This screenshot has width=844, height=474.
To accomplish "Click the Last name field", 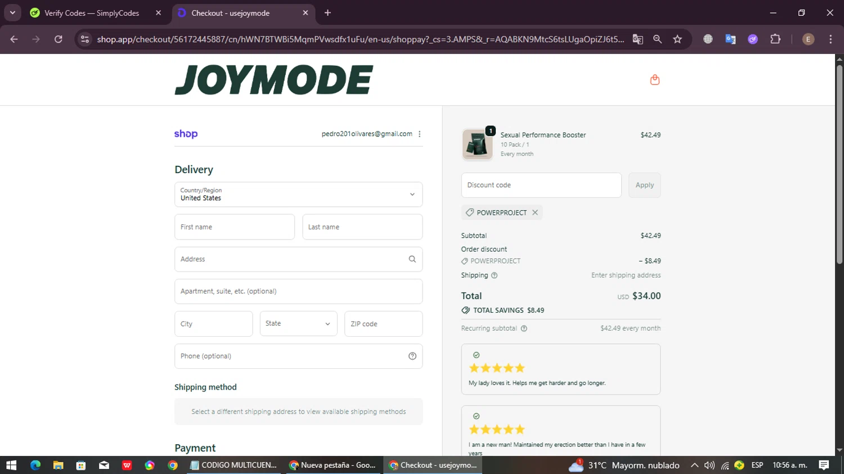I will tap(362, 227).
